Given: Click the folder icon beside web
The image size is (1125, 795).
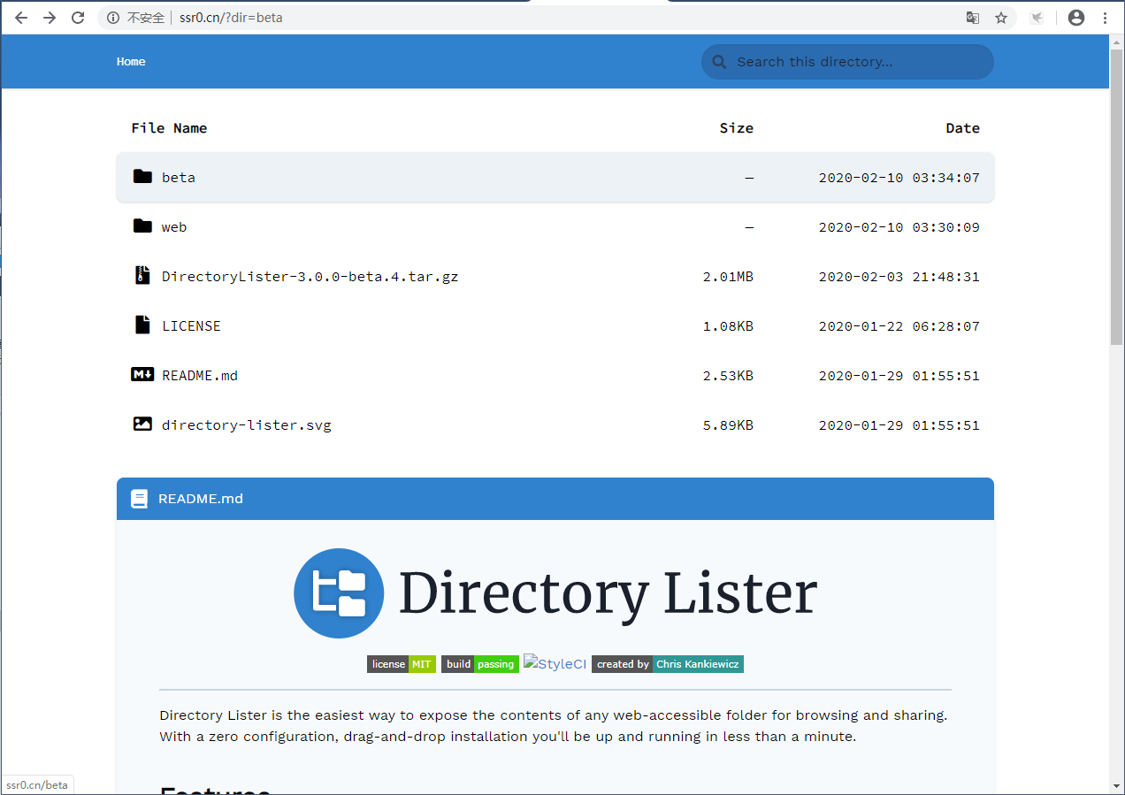Looking at the screenshot, I should click(142, 226).
